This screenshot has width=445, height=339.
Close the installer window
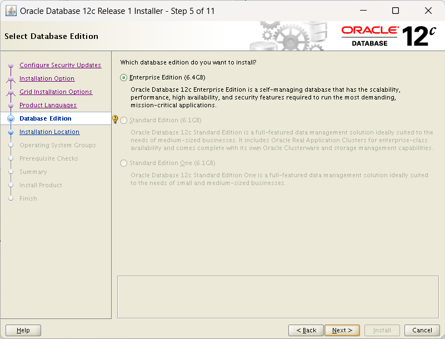pos(428,11)
